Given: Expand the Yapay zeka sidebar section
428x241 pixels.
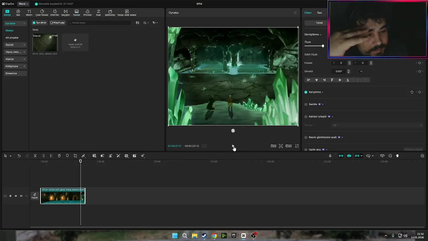Looking at the screenshot, I should click(x=15, y=52).
